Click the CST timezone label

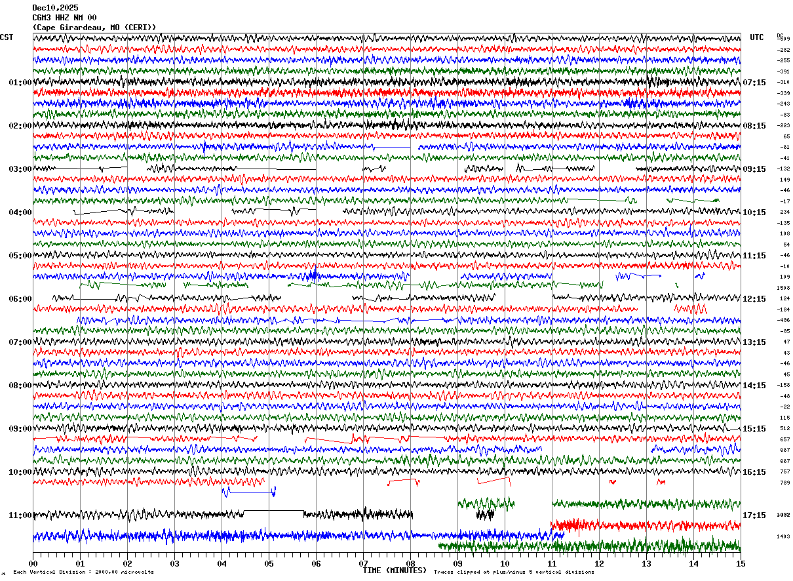point(7,37)
